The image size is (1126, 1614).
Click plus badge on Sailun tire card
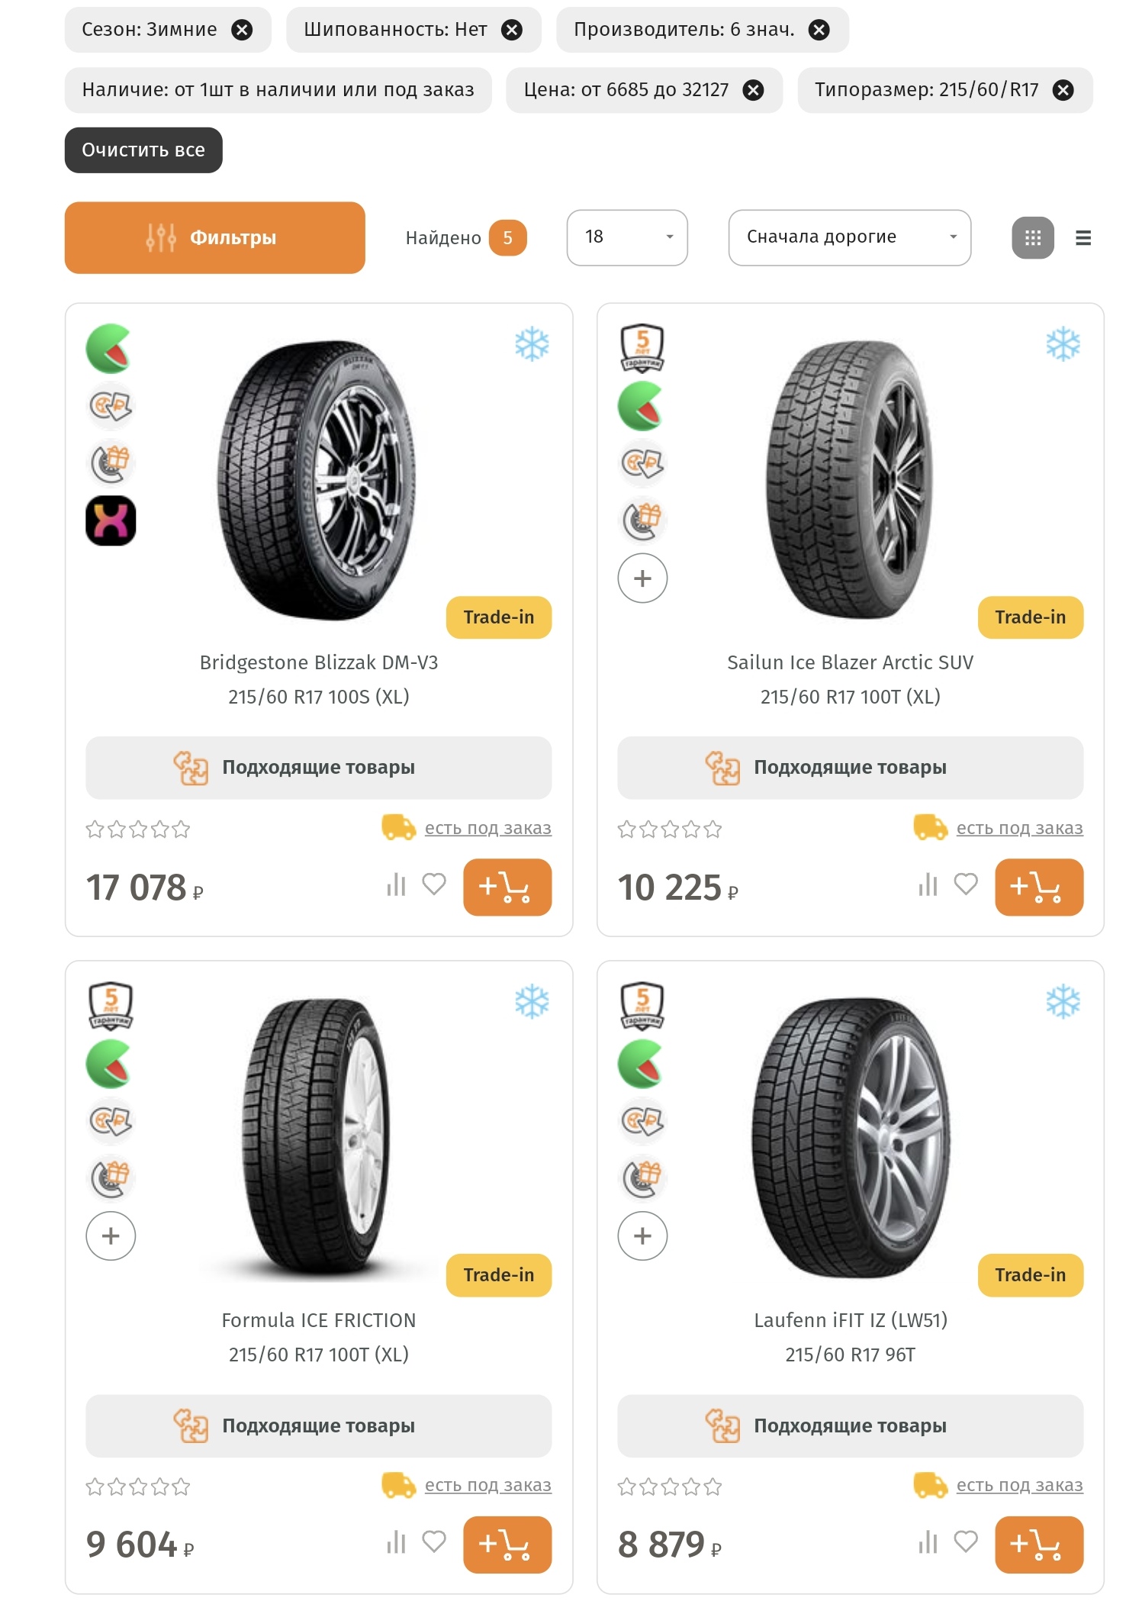642,578
